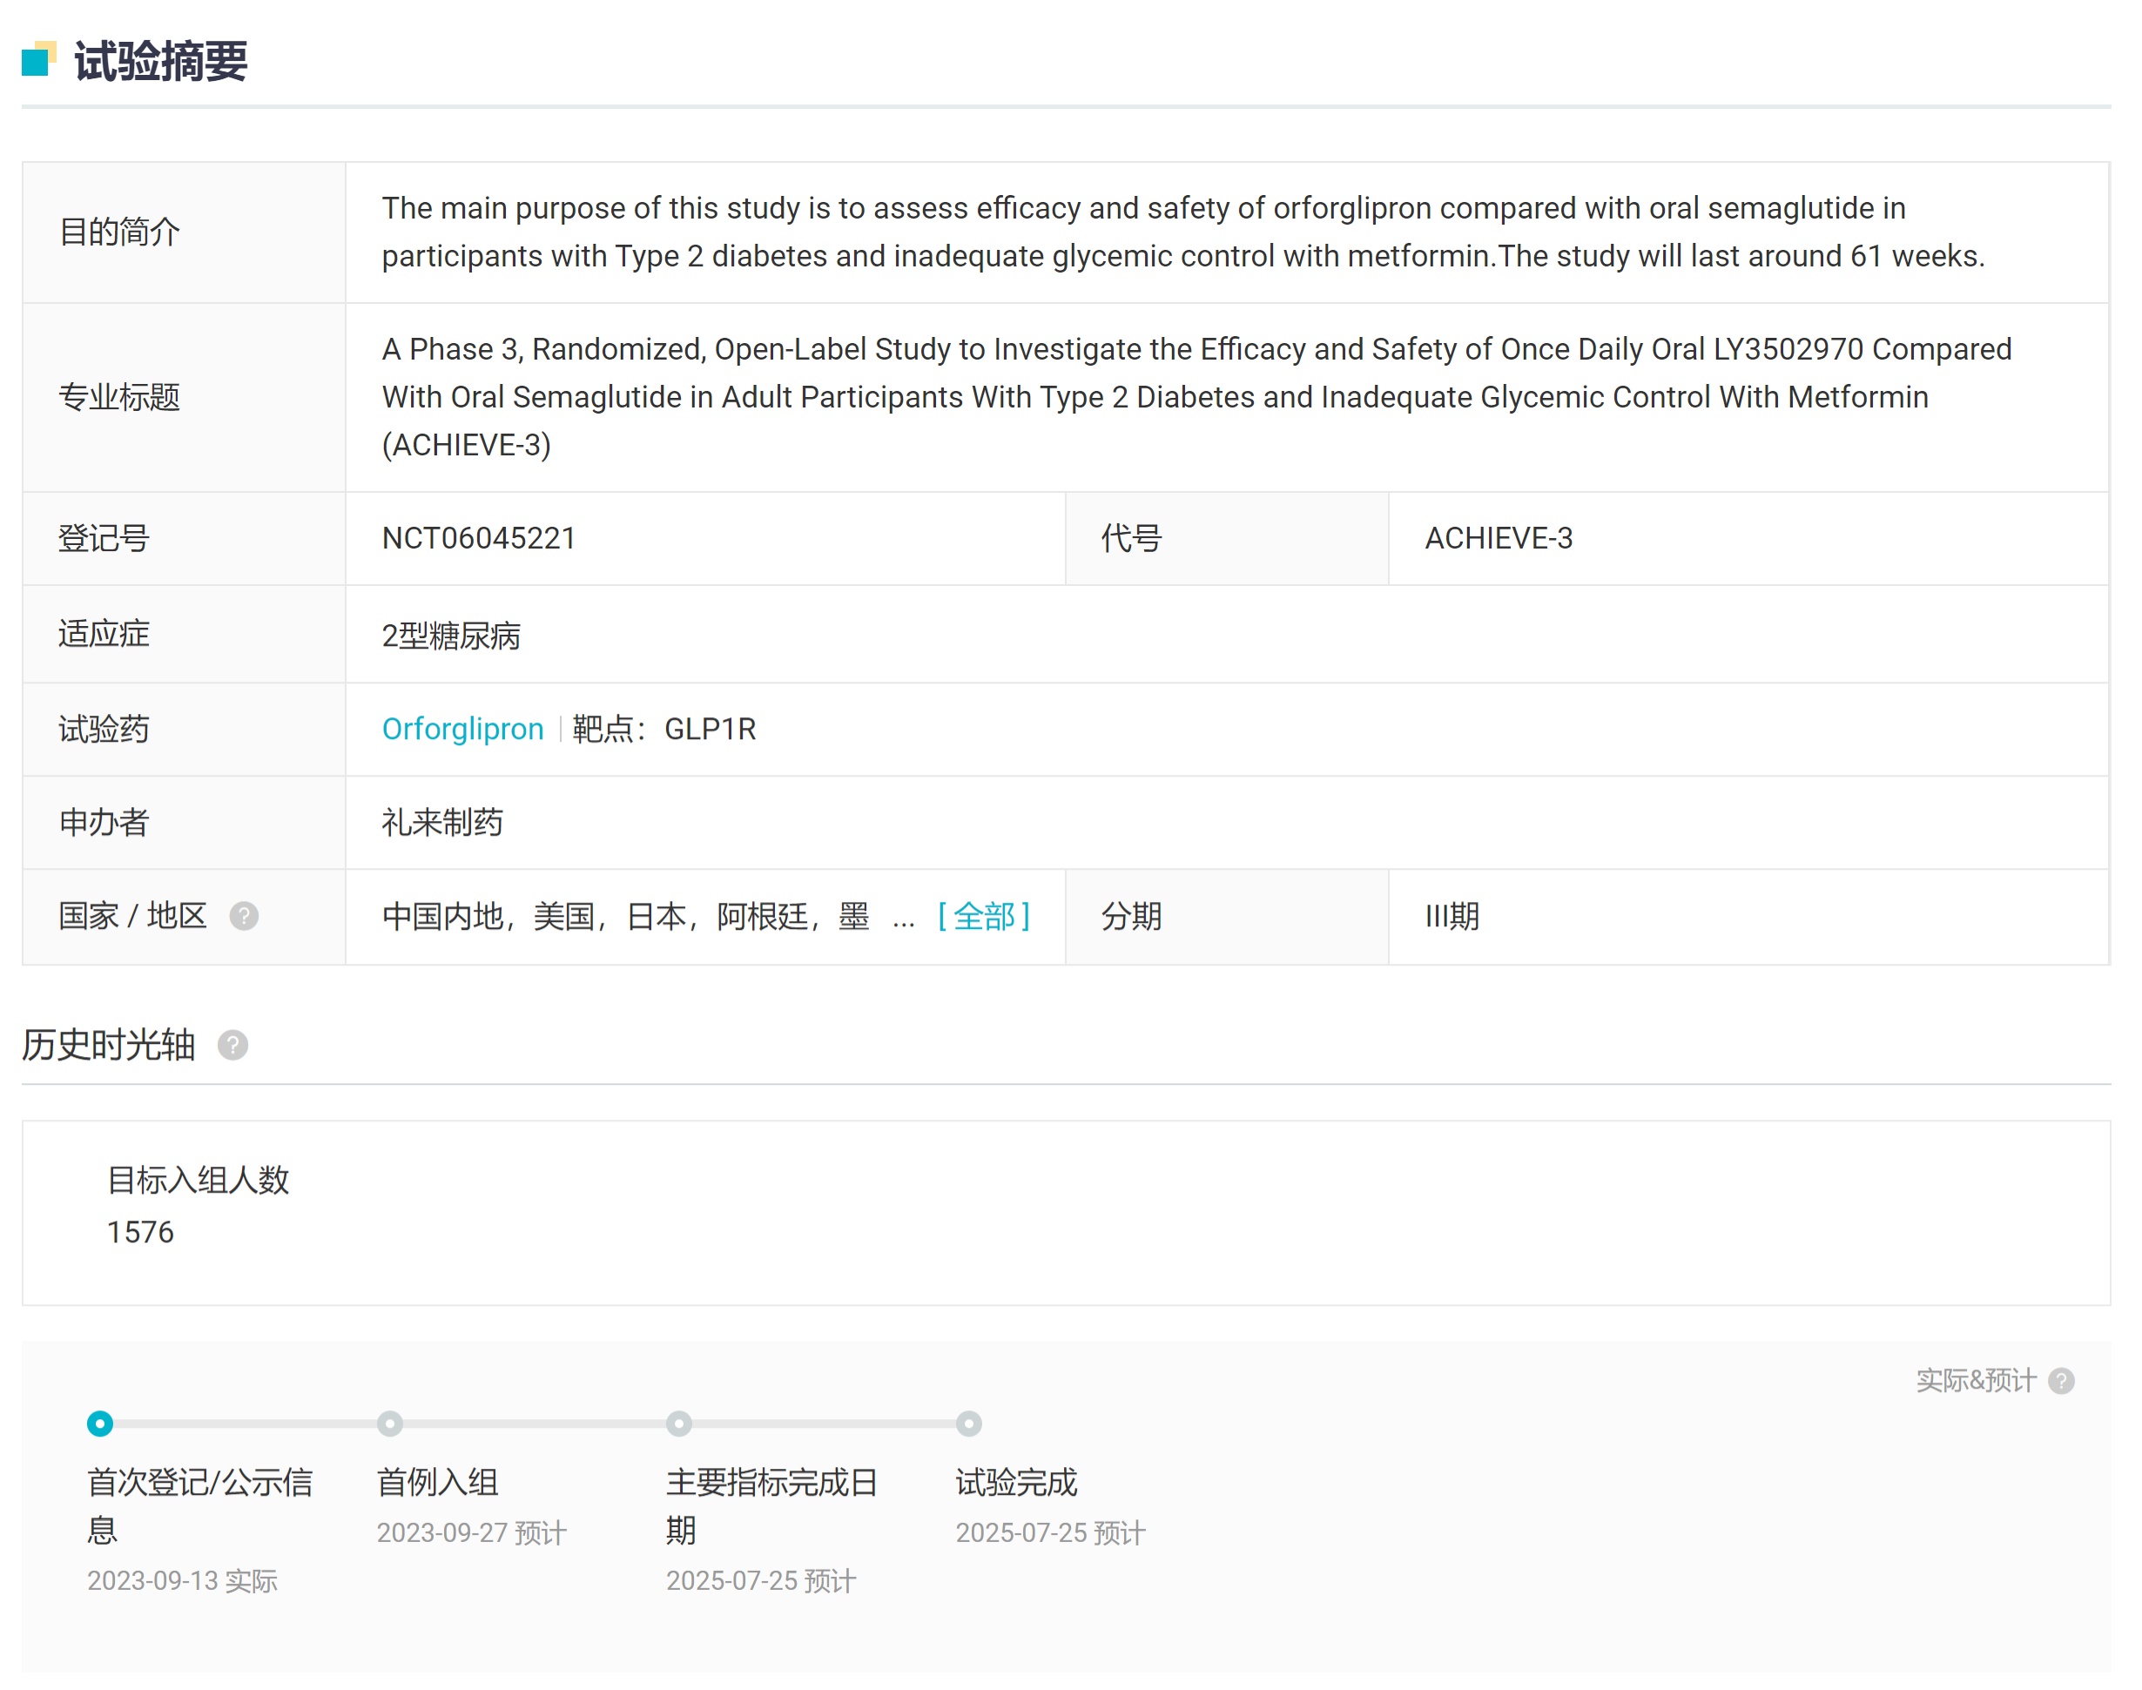2142x1690 pixels.
Task: Click help icon next to 国家 / 地区
Action: coord(244,916)
